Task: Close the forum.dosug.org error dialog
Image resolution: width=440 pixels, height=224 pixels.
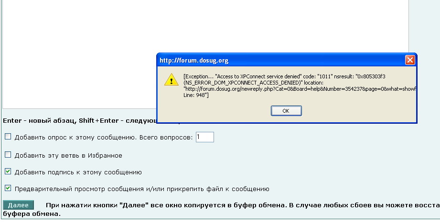Action: tap(409, 61)
